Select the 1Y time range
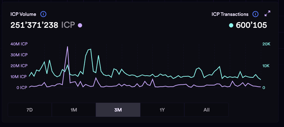Screen dimensions: 284x127 coord(162,110)
